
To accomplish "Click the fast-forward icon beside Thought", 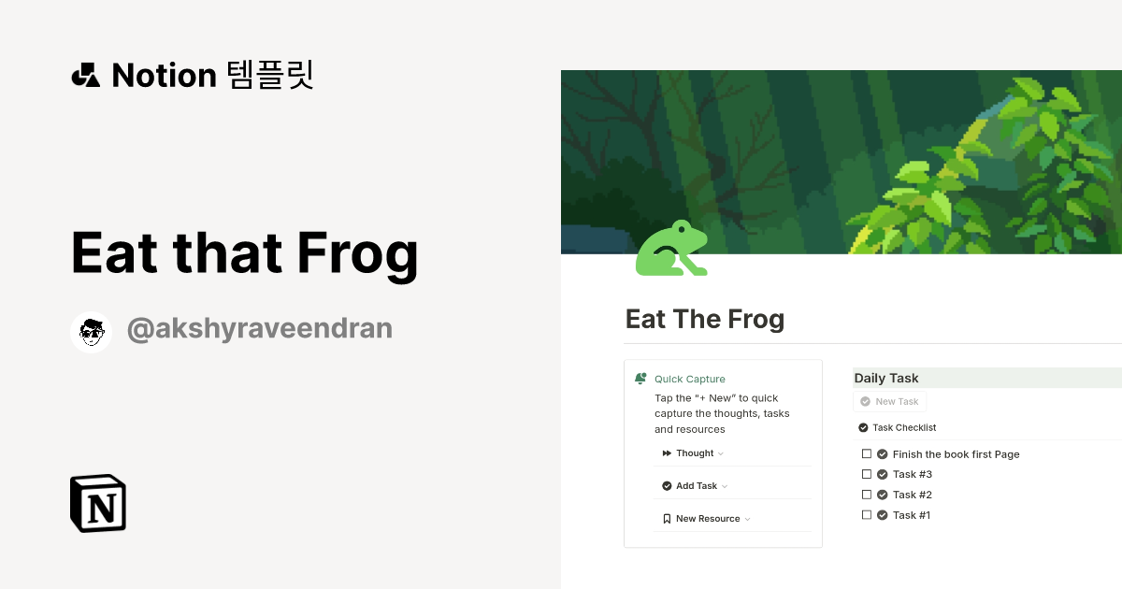I will [x=666, y=453].
